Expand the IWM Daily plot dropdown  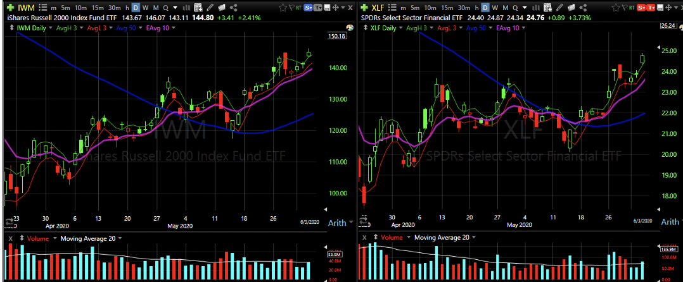pos(50,28)
